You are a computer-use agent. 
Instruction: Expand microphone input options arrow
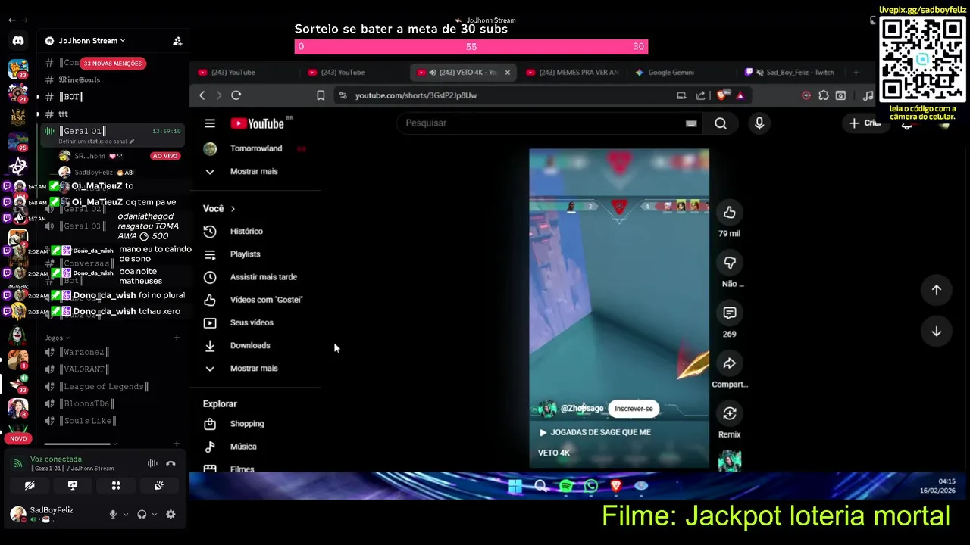(x=126, y=514)
